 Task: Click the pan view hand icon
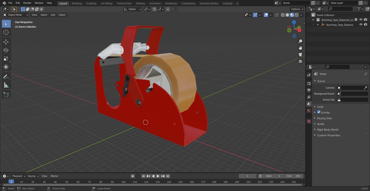pyautogui.click(x=300, y=48)
